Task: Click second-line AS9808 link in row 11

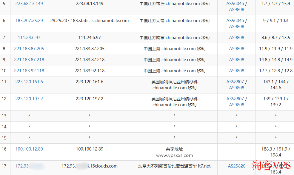Action: point(237,88)
